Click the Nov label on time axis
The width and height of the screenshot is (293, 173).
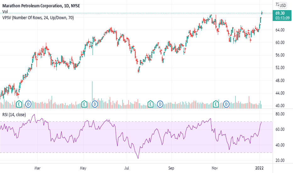(x=215, y=168)
